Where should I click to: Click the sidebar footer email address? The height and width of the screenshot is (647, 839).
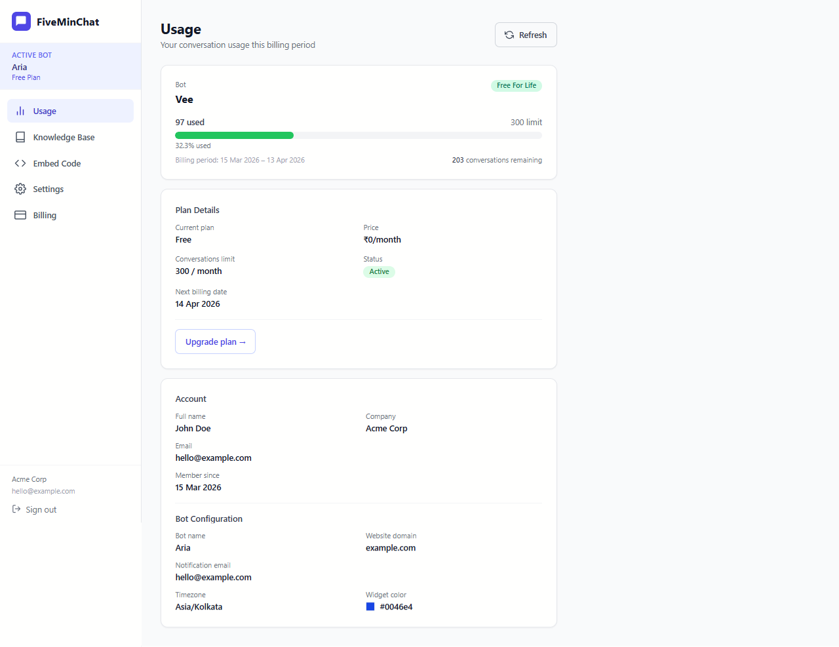pyautogui.click(x=43, y=491)
